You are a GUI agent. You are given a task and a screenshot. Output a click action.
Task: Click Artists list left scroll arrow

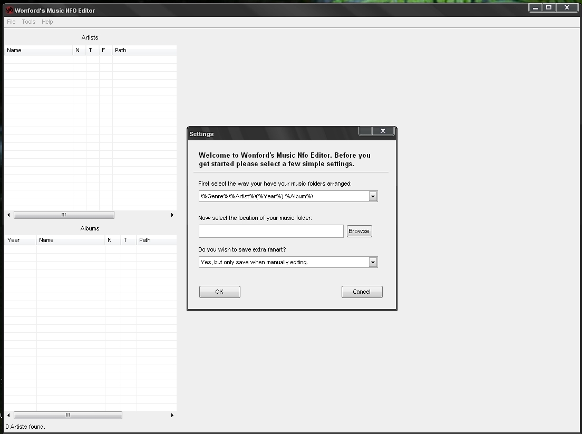(x=8, y=215)
